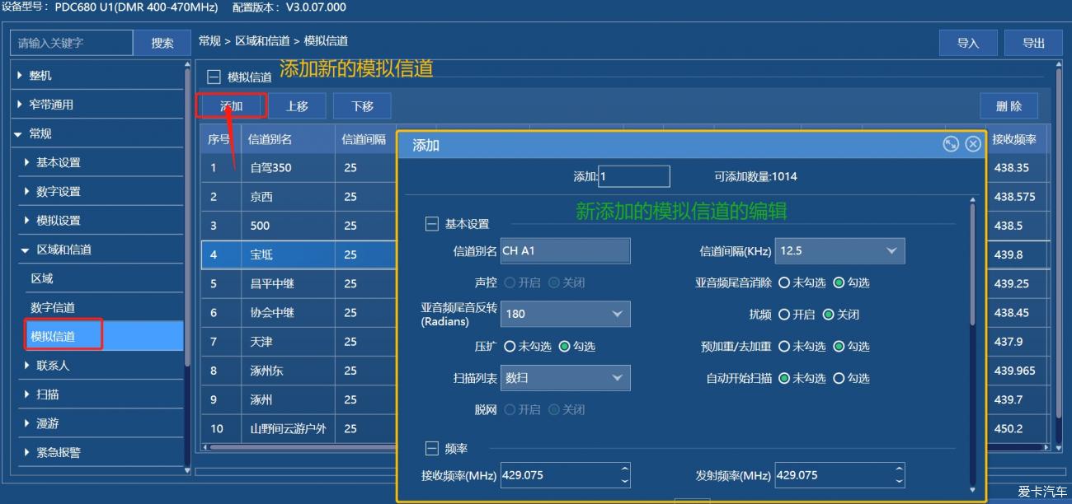Close the 添加 dialog with the circled X icon
Screen dimensions: 1072x504
[972, 143]
